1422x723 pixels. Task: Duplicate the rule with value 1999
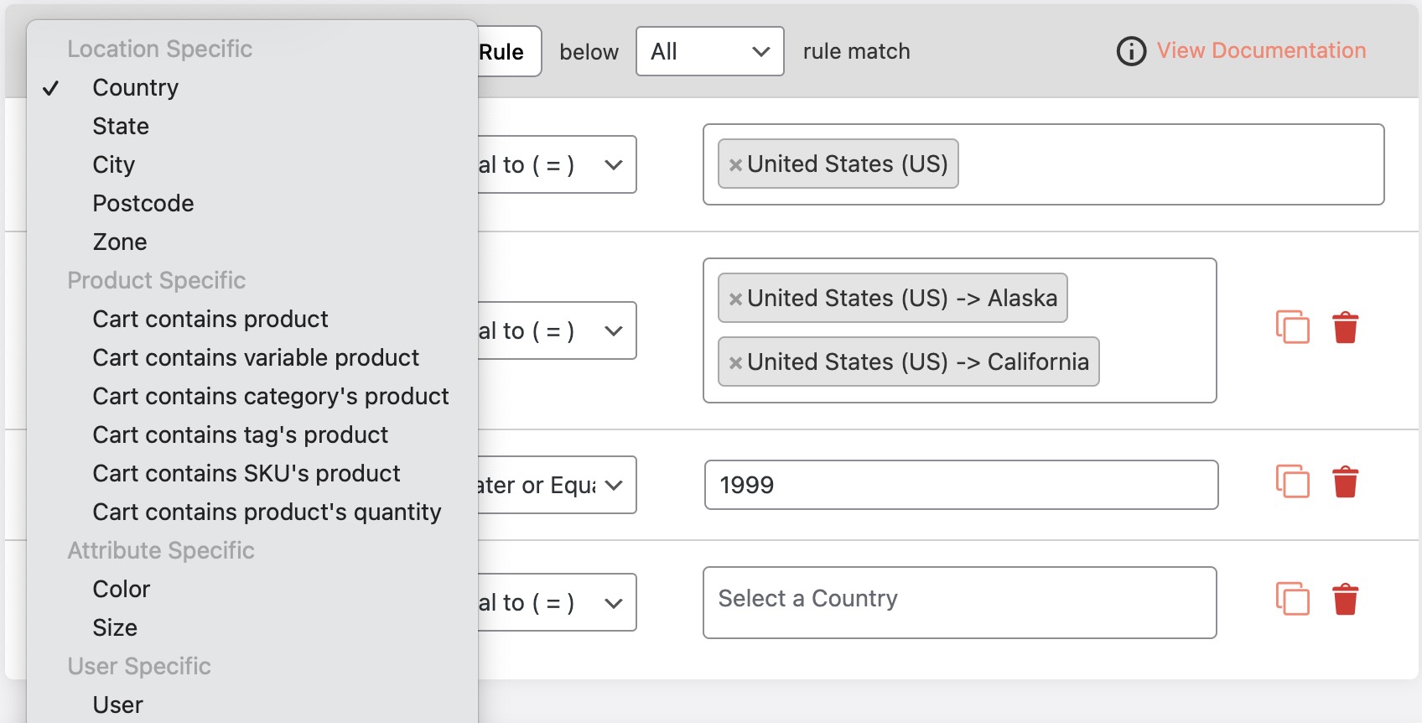click(x=1292, y=481)
